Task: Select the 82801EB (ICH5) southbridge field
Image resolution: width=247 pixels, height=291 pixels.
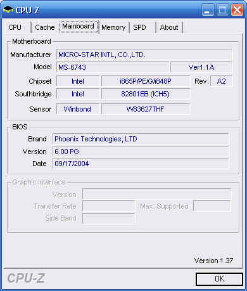Action: [x=146, y=94]
